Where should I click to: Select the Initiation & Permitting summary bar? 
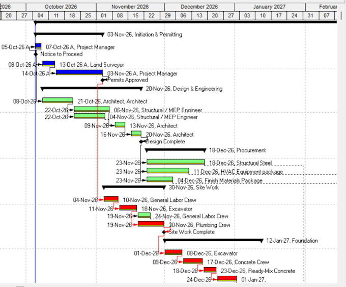pos(69,34)
